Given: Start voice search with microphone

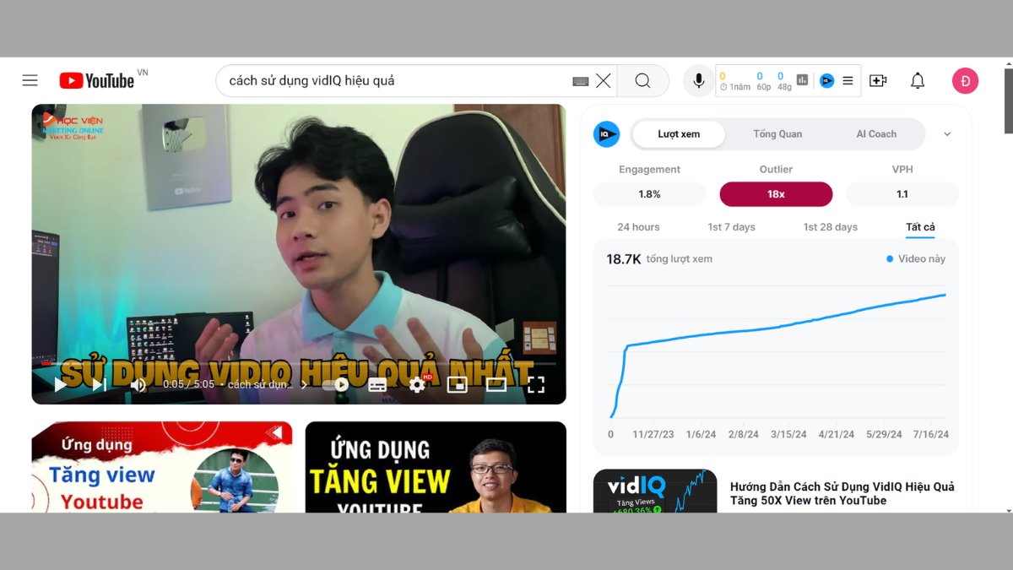Looking at the screenshot, I should (699, 81).
